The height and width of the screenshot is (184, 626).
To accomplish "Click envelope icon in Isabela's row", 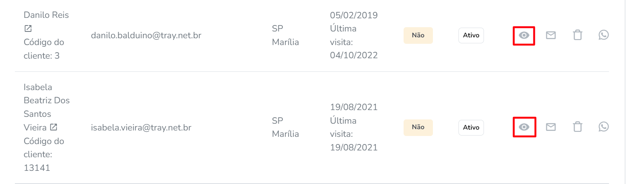I will 551,127.
